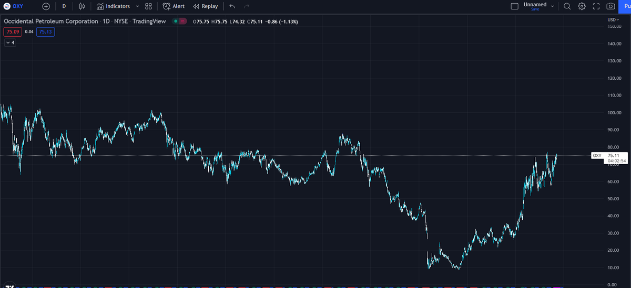Click the blue Publish button
The height and width of the screenshot is (288, 631).
click(625, 6)
